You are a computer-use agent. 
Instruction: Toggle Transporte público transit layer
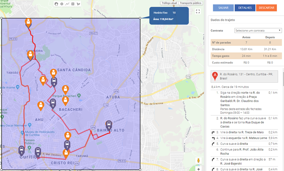pyautogui.click(x=191, y=3)
